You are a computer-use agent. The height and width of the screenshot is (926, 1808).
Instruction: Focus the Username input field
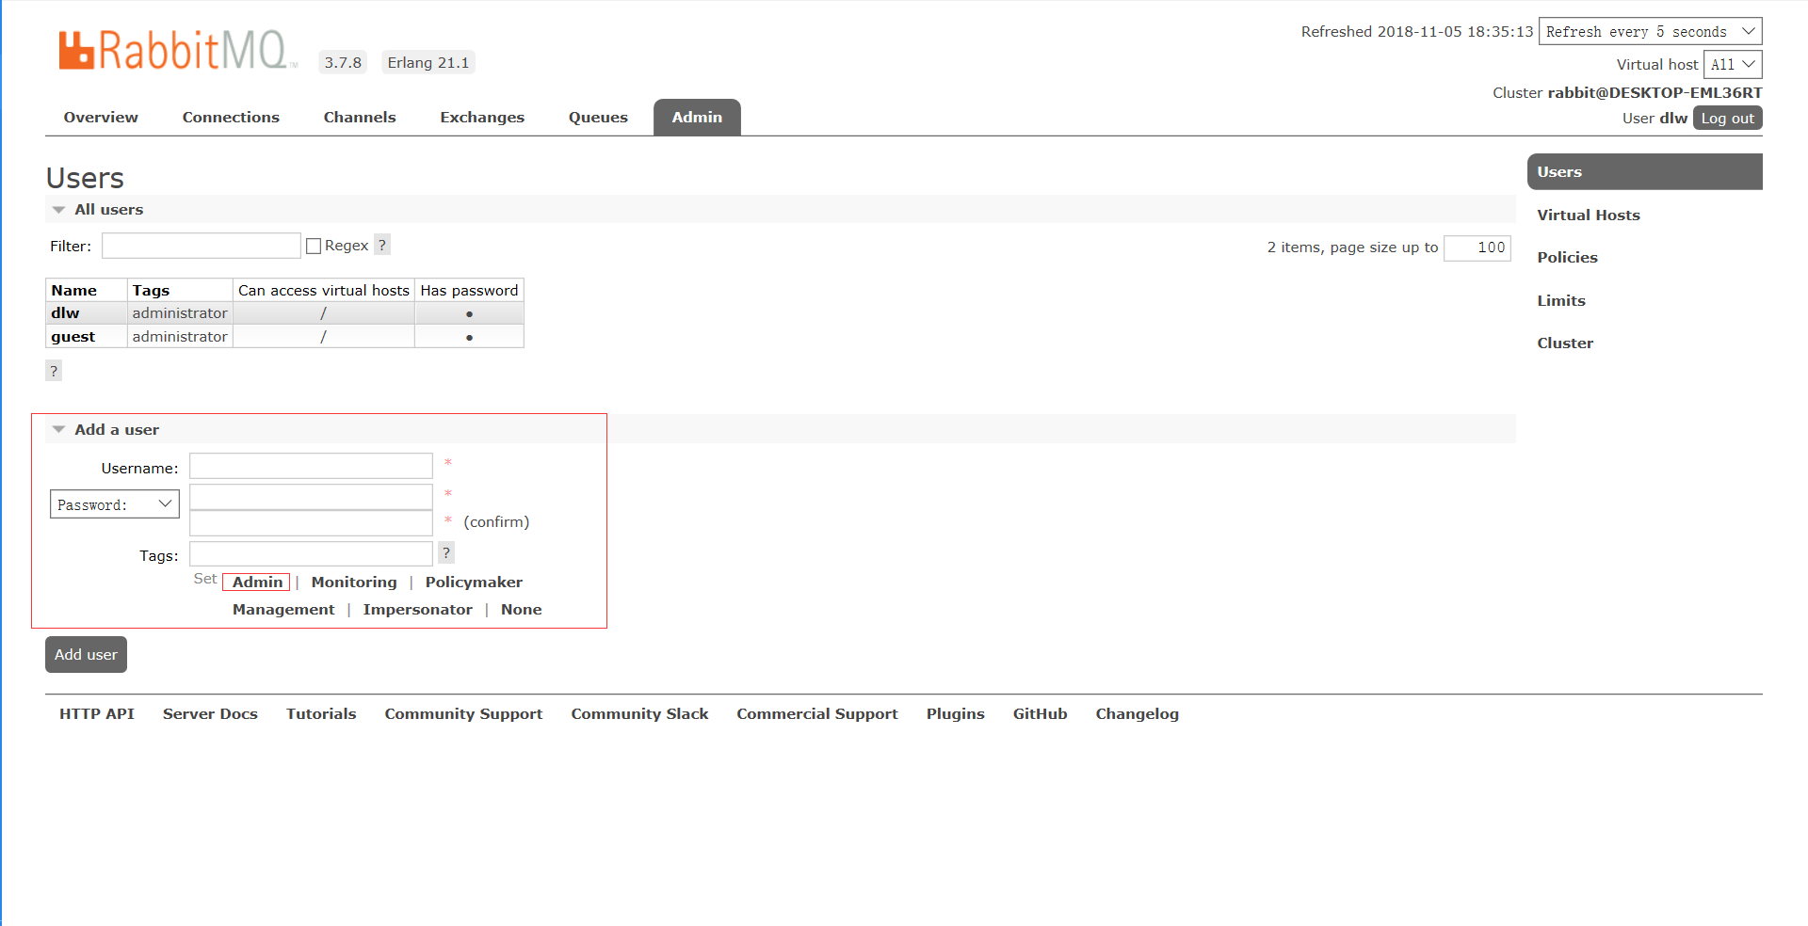311,466
